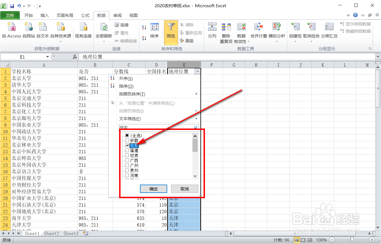This screenshot has height=244, width=381.
Task: Uncheck the 北京 filter checkbox
Action: point(127,145)
